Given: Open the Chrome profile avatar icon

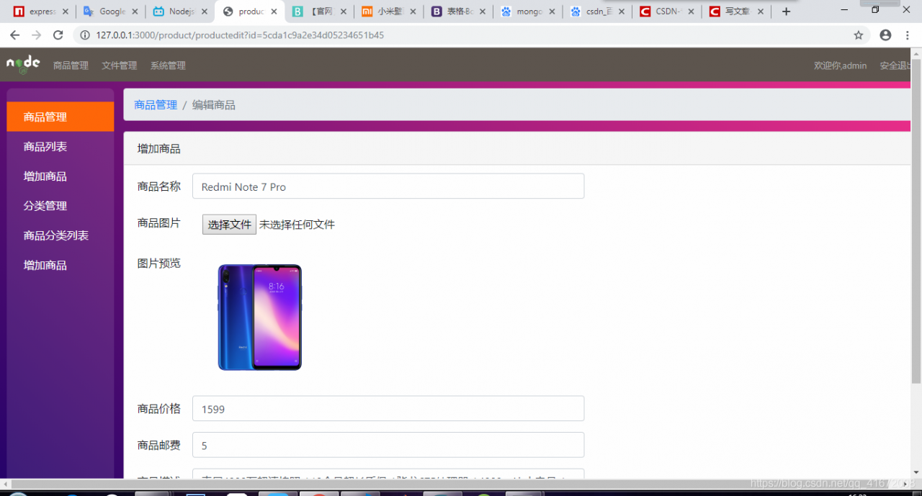Looking at the screenshot, I should pyautogui.click(x=885, y=35).
